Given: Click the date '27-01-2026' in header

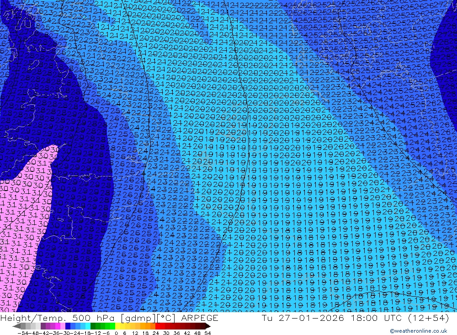Looking at the screenshot, I should [x=311, y=318].
